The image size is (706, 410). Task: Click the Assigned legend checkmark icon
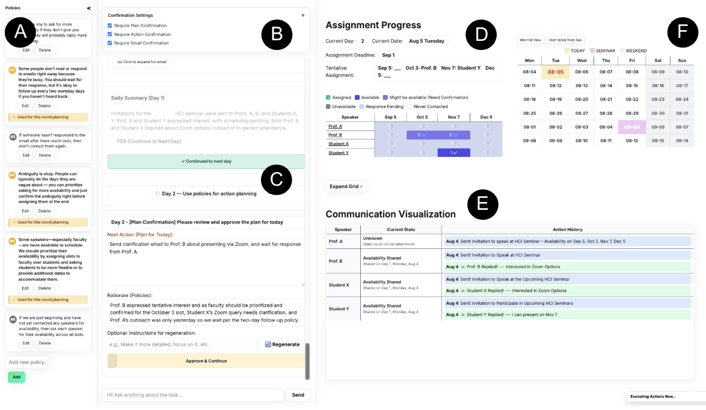click(x=328, y=97)
